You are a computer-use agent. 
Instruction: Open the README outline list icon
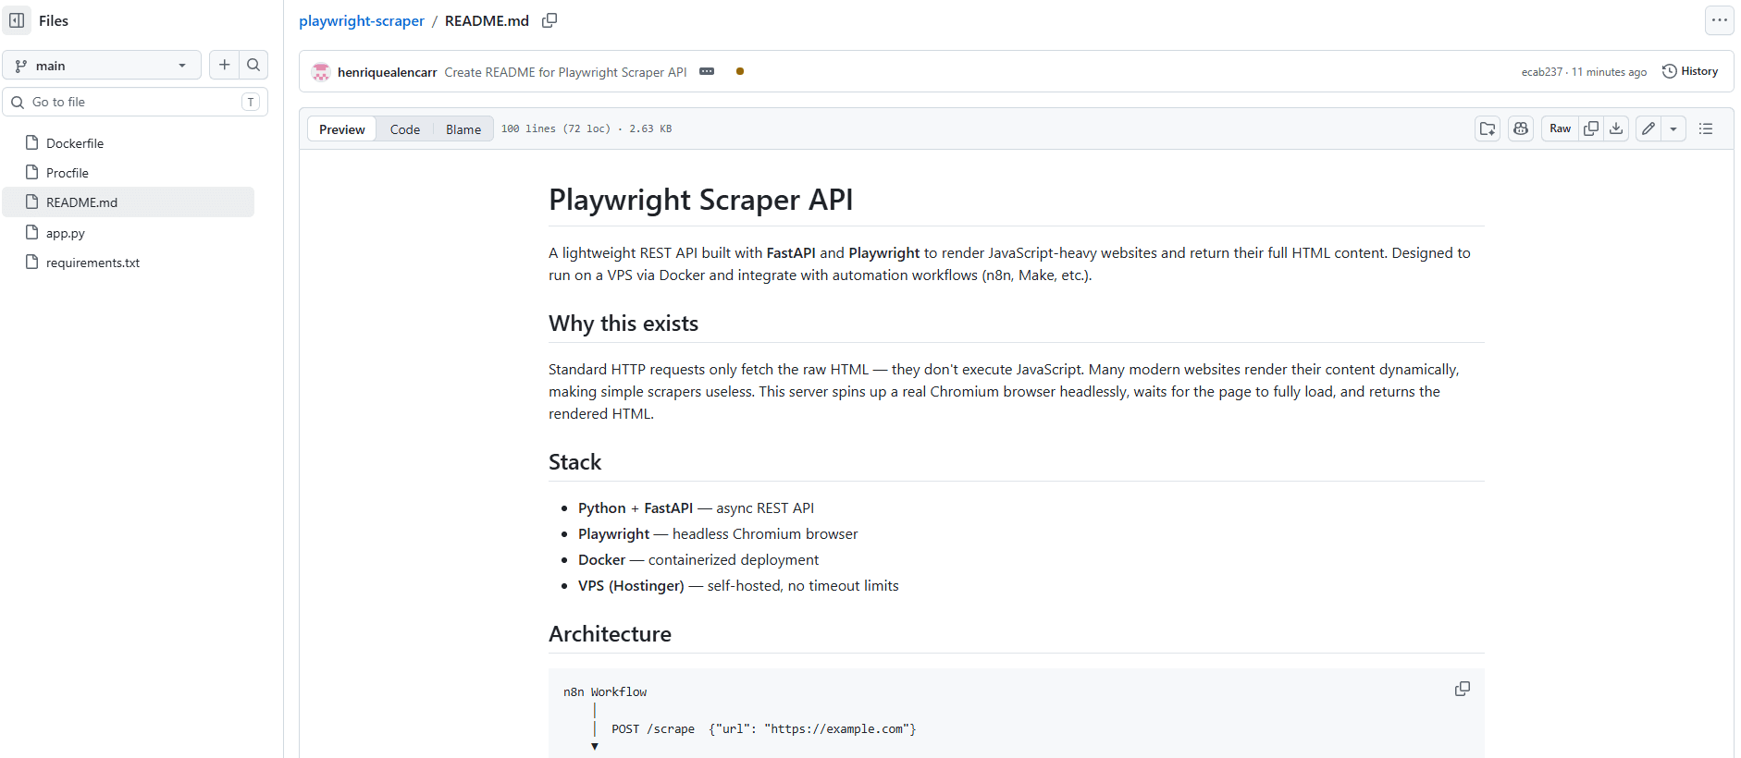[x=1706, y=128]
